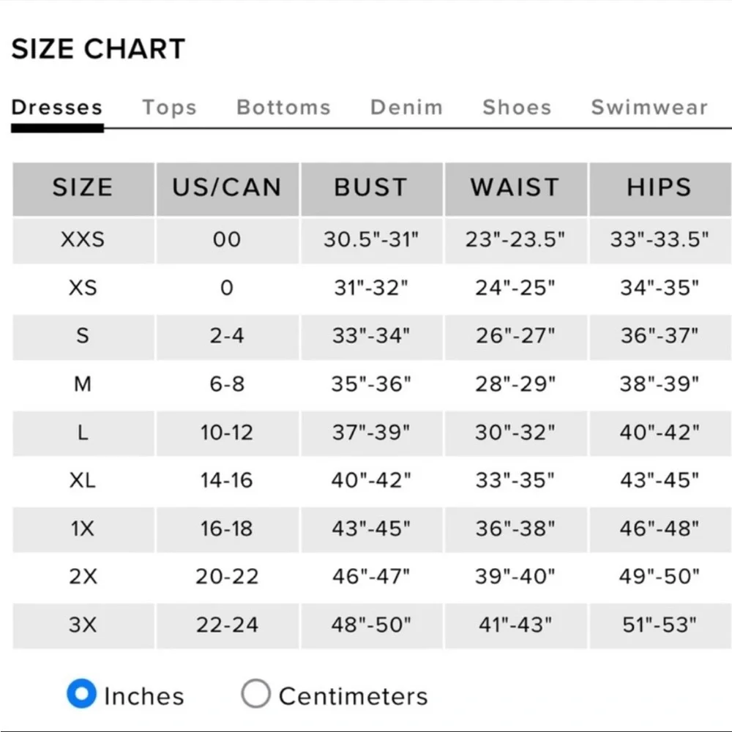
Task: Switch to the Swimwear tab
Action: tap(649, 108)
